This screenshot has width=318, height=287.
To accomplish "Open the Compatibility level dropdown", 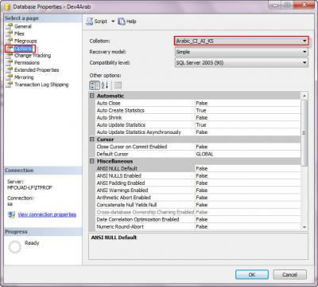I will click(242, 63).
